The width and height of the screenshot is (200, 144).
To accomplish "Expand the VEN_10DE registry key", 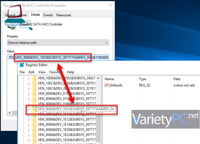I will (29, 79).
